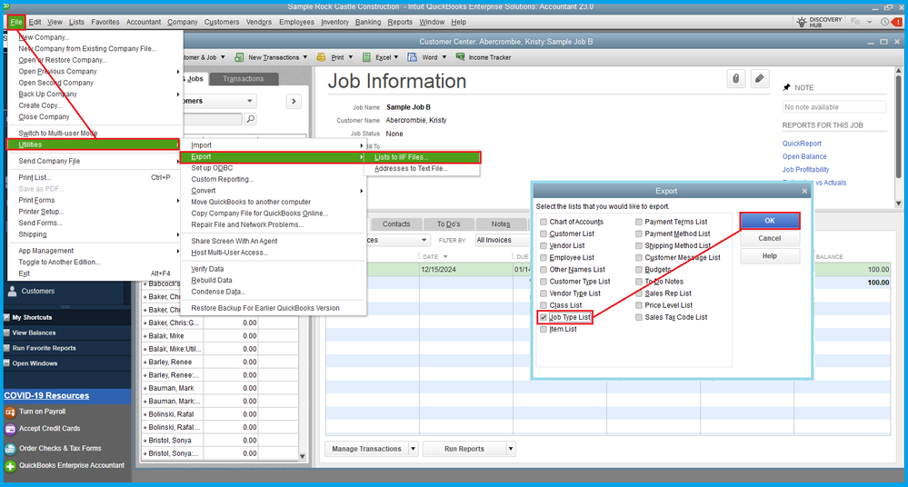Click the edit pencil icon in Job Information
The height and width of the screenshot is (487, 908).
pyautogui.click(x=759, y=78)
